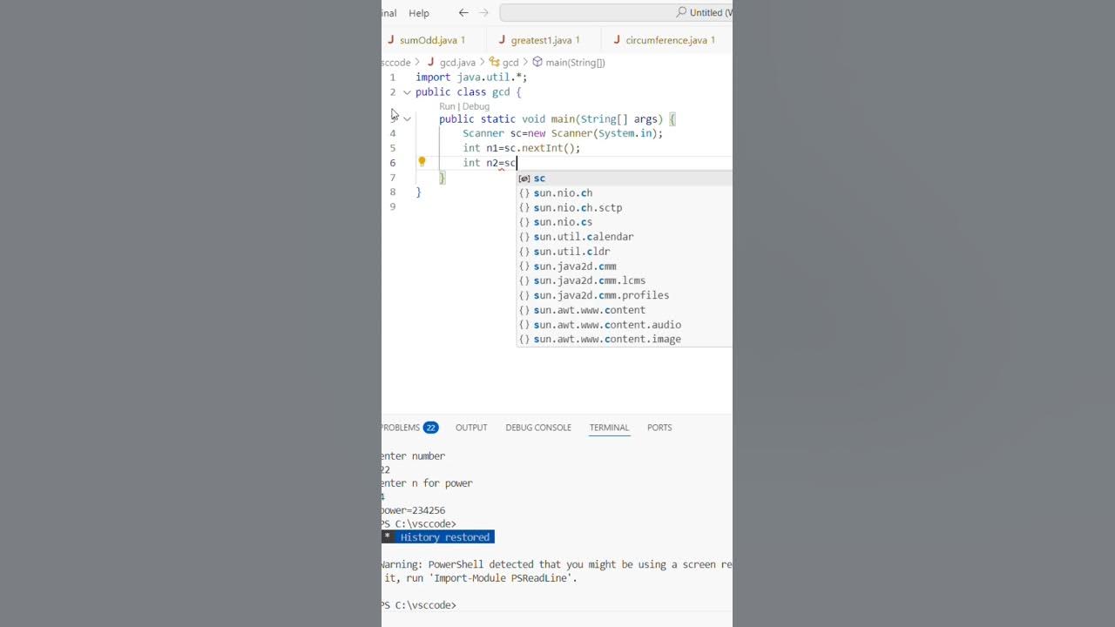Click the Problems count badge 22
1115x627 pixels.
[x=430, y=428]
